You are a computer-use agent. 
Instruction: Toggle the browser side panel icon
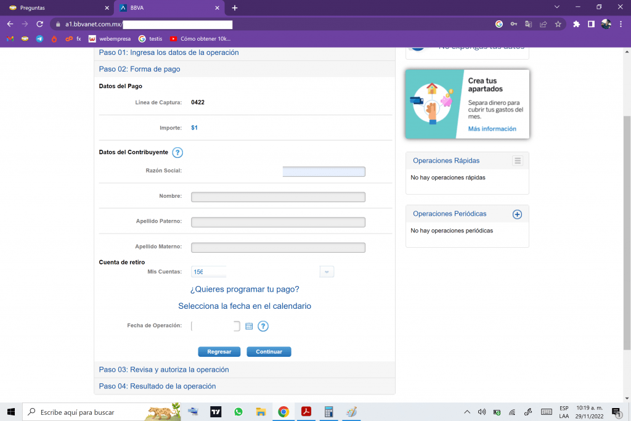click(591, 24)
